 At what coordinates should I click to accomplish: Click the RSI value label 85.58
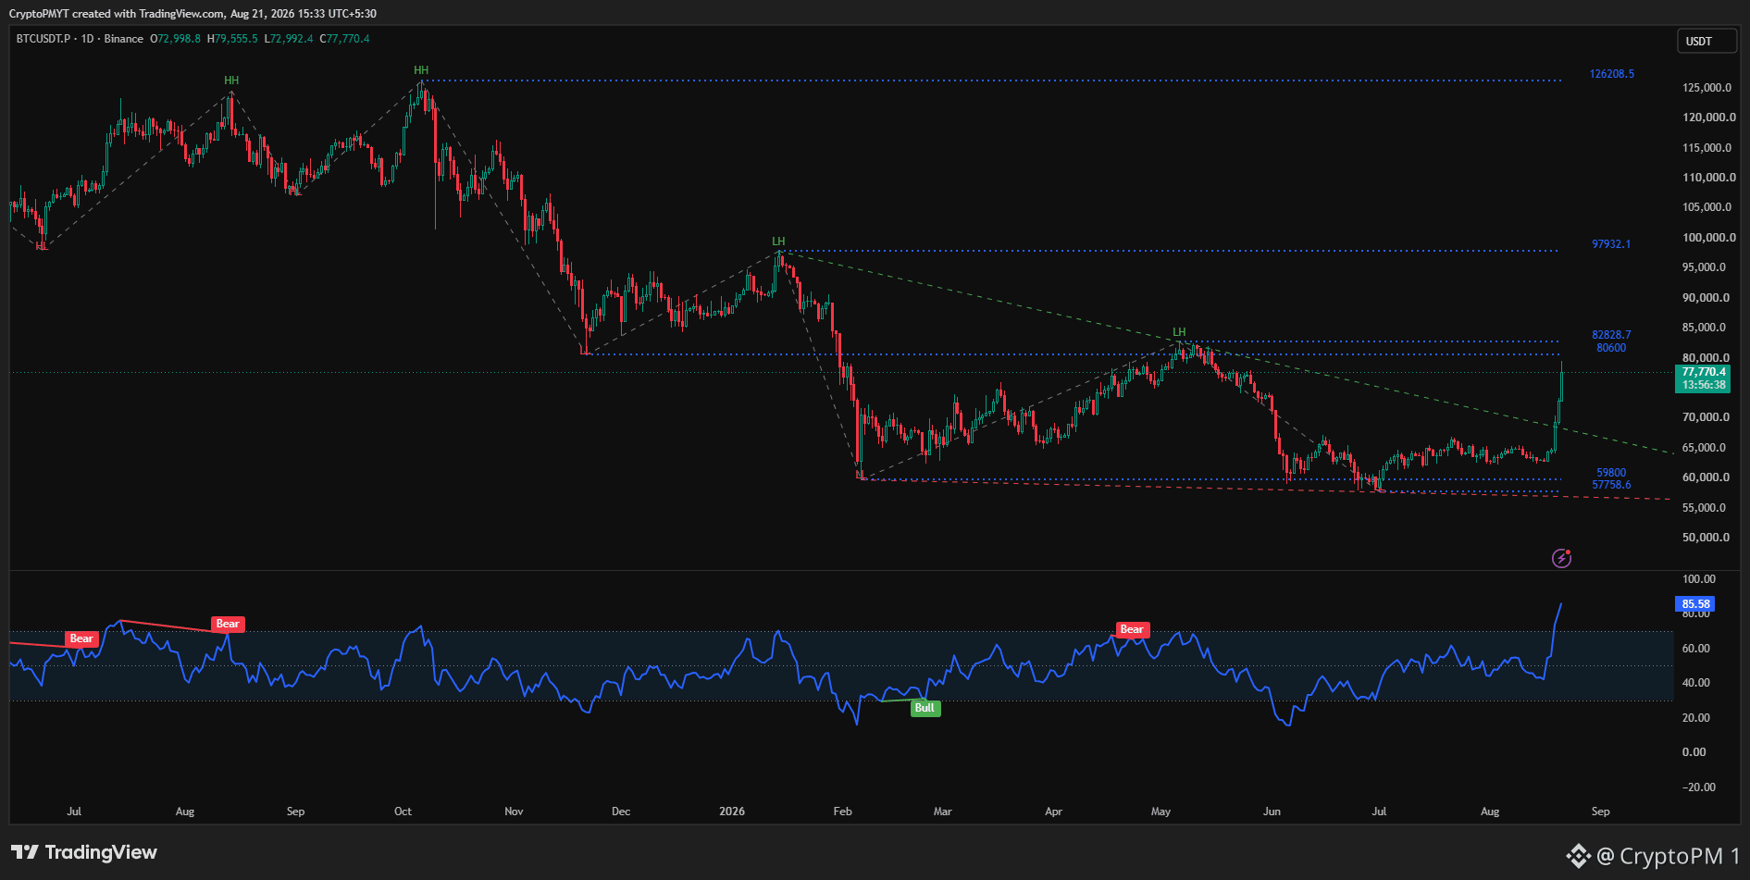tap(1695, 604)
